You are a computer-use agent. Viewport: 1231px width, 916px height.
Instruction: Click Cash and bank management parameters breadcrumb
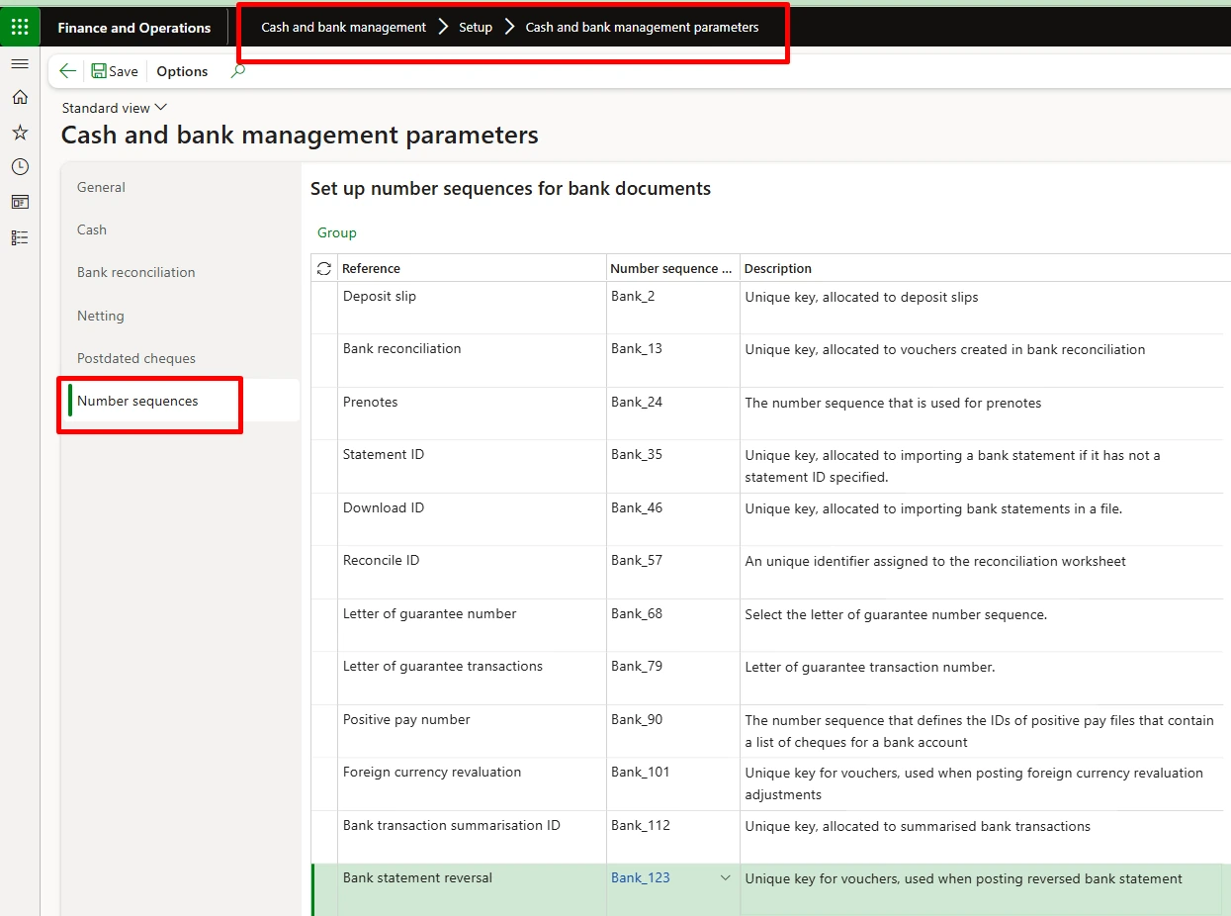click(642, 27)
